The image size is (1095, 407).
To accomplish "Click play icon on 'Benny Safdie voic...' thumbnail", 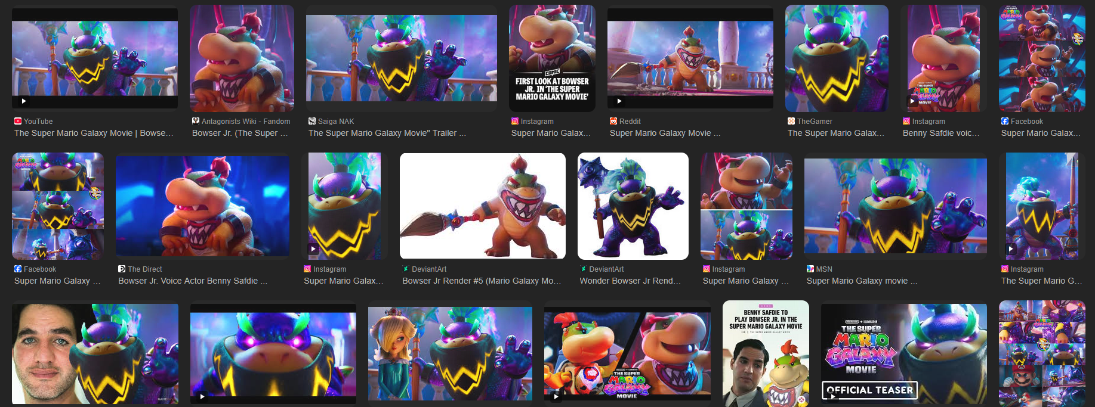I will [x=912, y=101].
